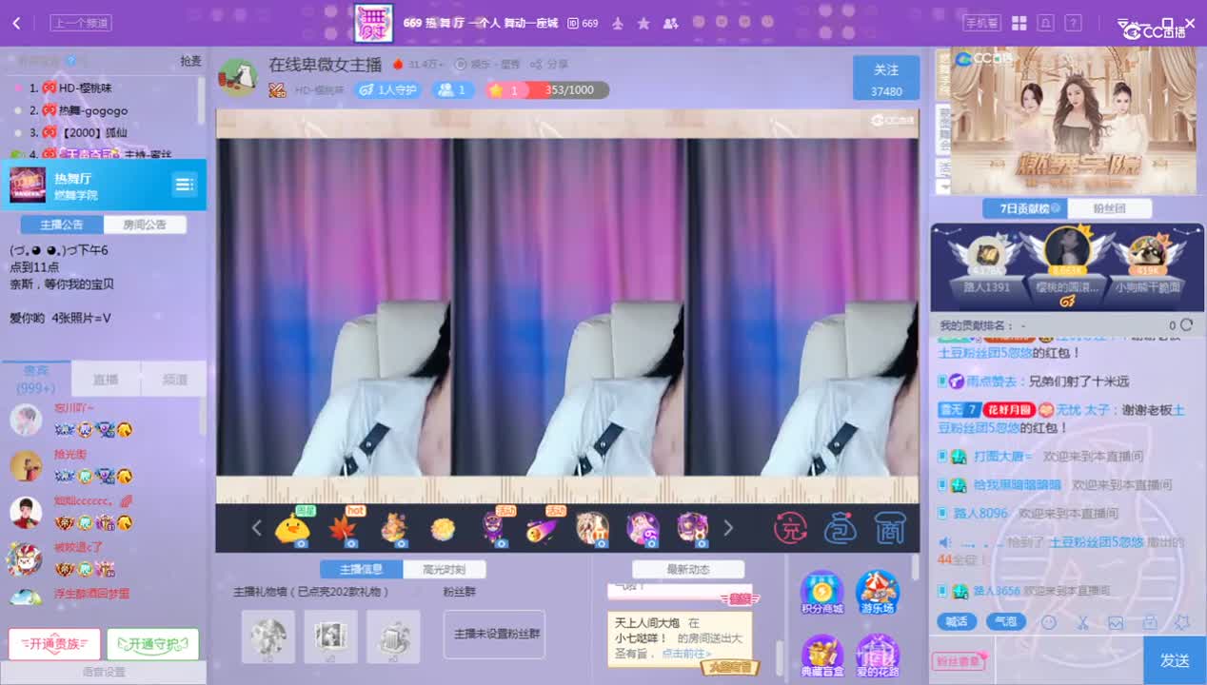Select the golden flower gift
Viewport: 1207px width, 685px height.
pos(443,528)
